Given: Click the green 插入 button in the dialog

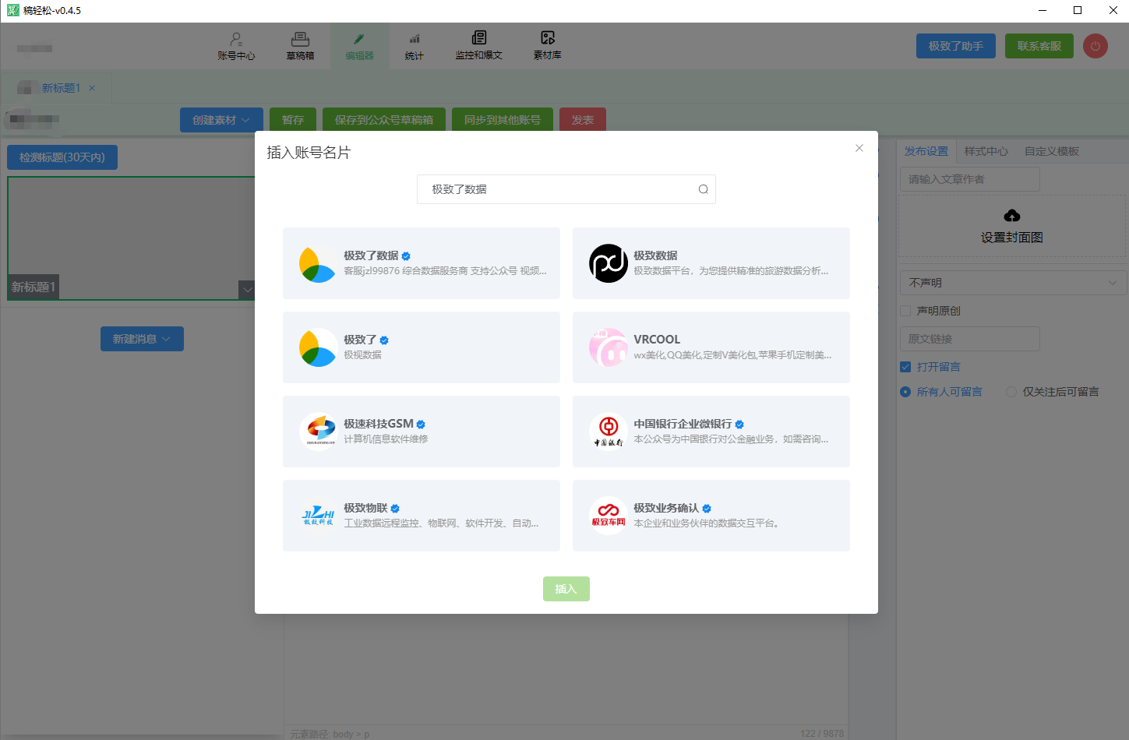Looking at the screenshot, I should [566, 589].
